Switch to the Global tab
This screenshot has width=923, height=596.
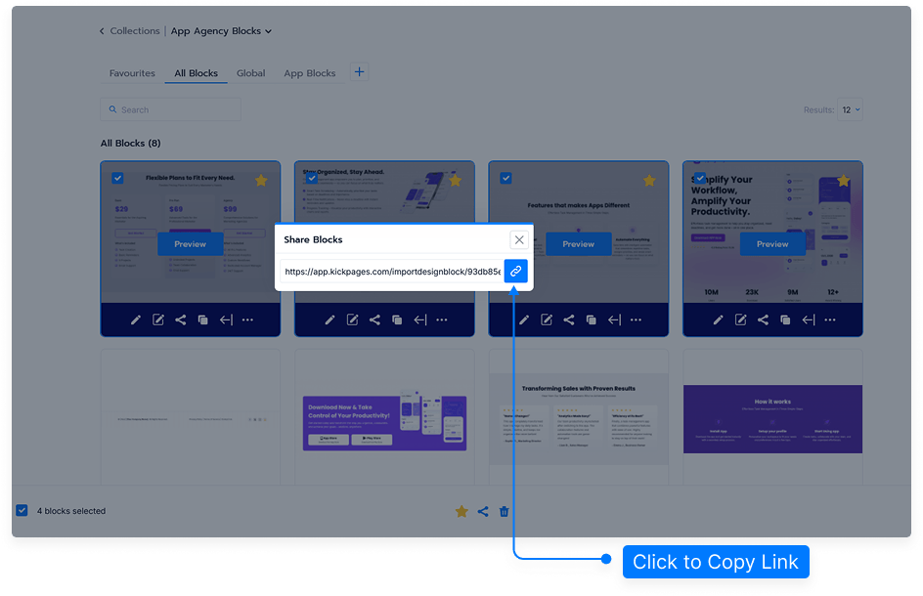pos(250,73)
